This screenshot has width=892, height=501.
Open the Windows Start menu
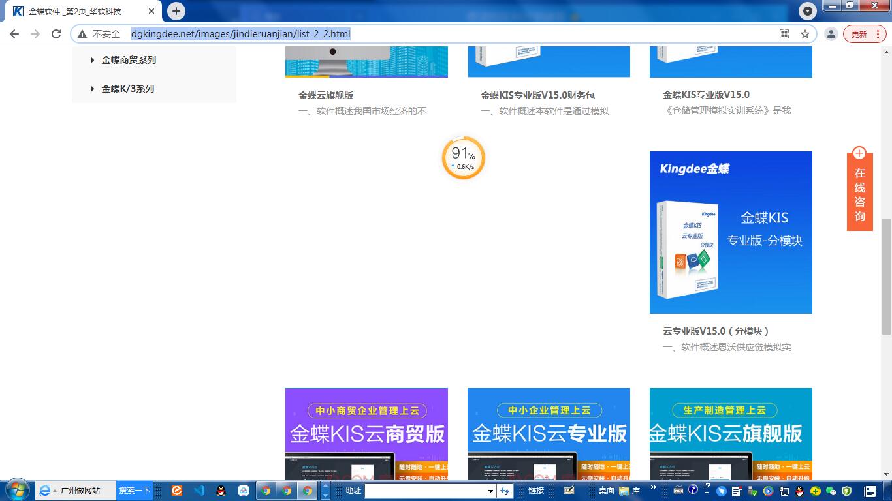[x=16, y=490]
